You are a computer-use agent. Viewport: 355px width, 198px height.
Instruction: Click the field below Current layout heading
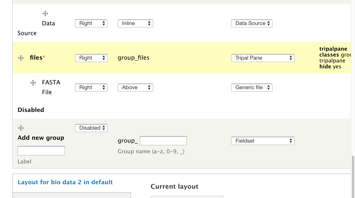click(x=187, y=197)
